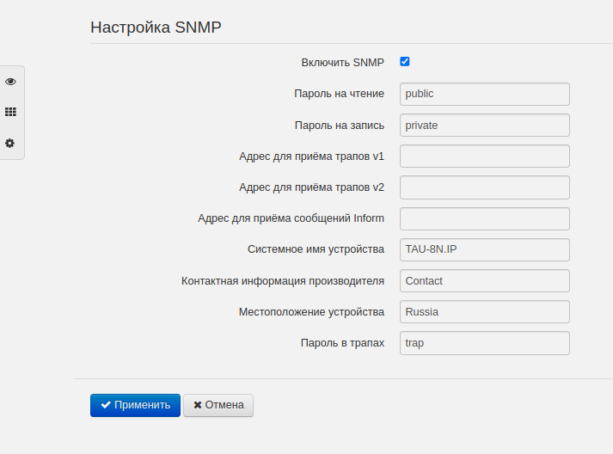Click the Пароль в трапах field
The width and height of the screenshot is (613, 454).
click(485, 342)
